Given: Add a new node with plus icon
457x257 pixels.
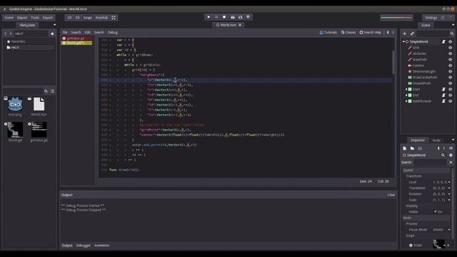Looking at the screenshot, I should click(x=405, y=34).
